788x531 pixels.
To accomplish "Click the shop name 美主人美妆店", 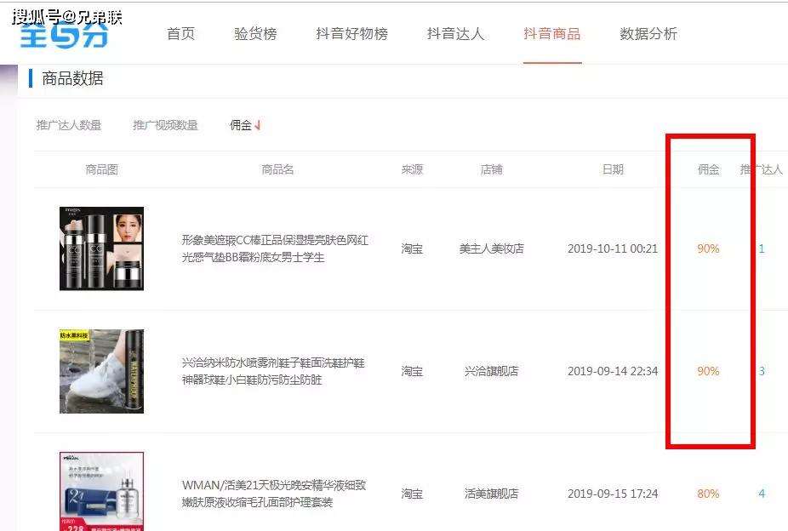I will [x=492, y=248].
